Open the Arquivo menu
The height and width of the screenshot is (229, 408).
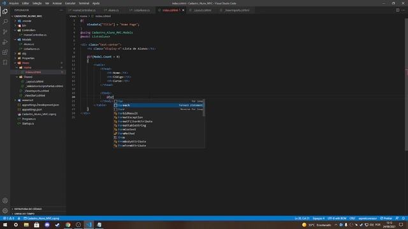click(x=14, y=3)
